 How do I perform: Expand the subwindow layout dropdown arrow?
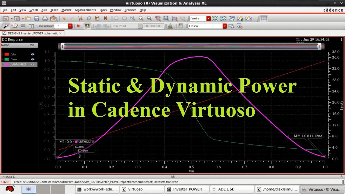coord(23,18)
